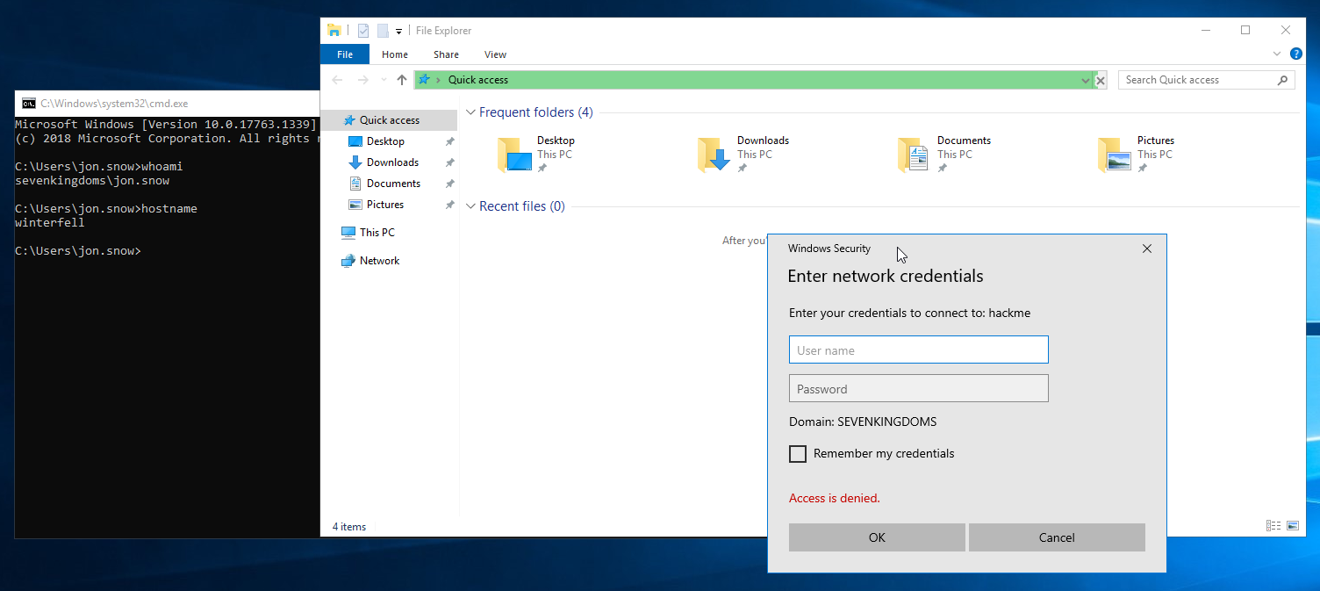The width and height of the screenshot is (1320, 591).
Task: Enable the Remember my credentials checkbox
Action: [797, 454]
